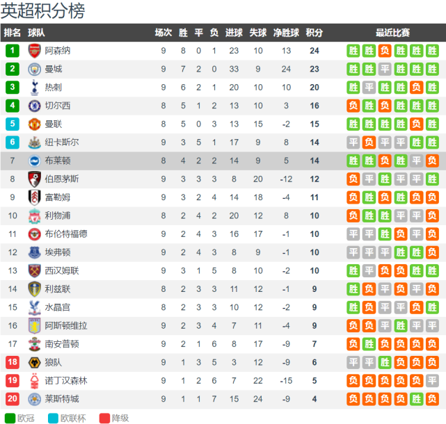Viewport: 446px width, 424px height.
Task: Click the 最近比赛 column header
Action: click(392, 33)
